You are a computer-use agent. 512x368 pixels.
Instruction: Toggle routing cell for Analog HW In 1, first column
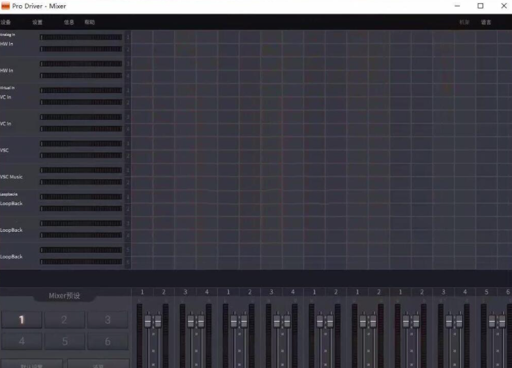click(142, 37)
